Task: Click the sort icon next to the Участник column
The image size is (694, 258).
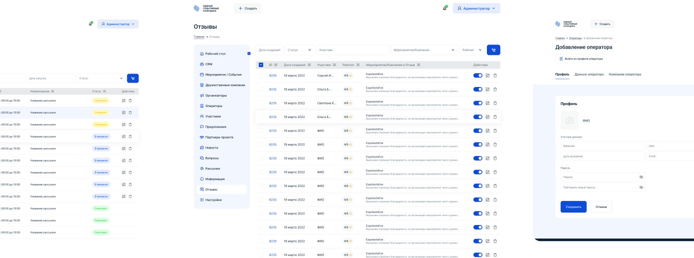Action: coord(335,65)
